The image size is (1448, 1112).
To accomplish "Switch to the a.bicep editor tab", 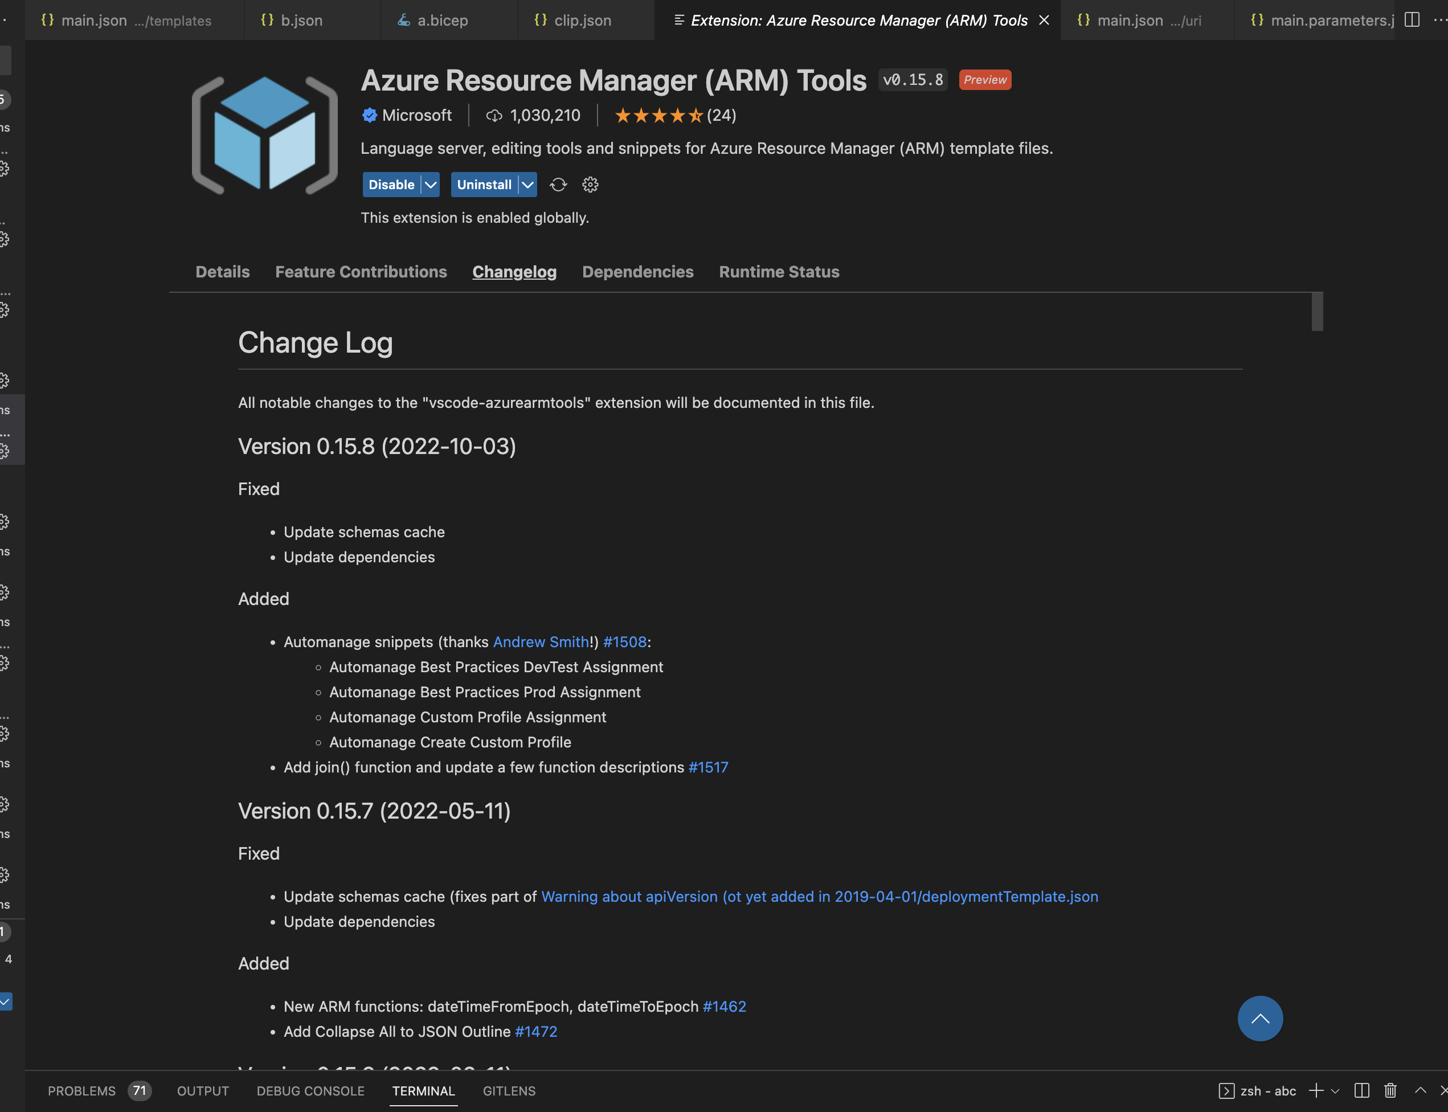I will [442, 20].
